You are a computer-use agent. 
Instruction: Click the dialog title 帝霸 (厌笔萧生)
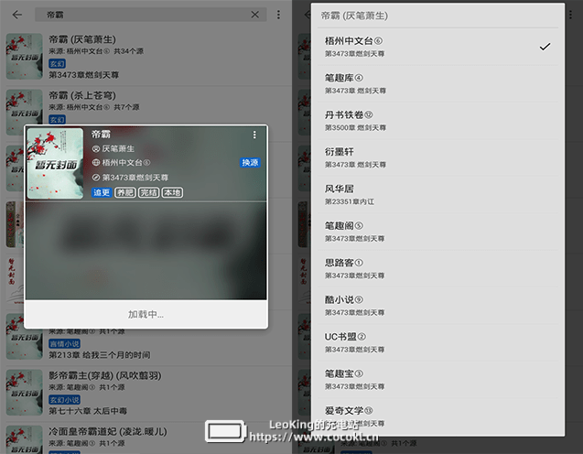click(x=354, y=16)
